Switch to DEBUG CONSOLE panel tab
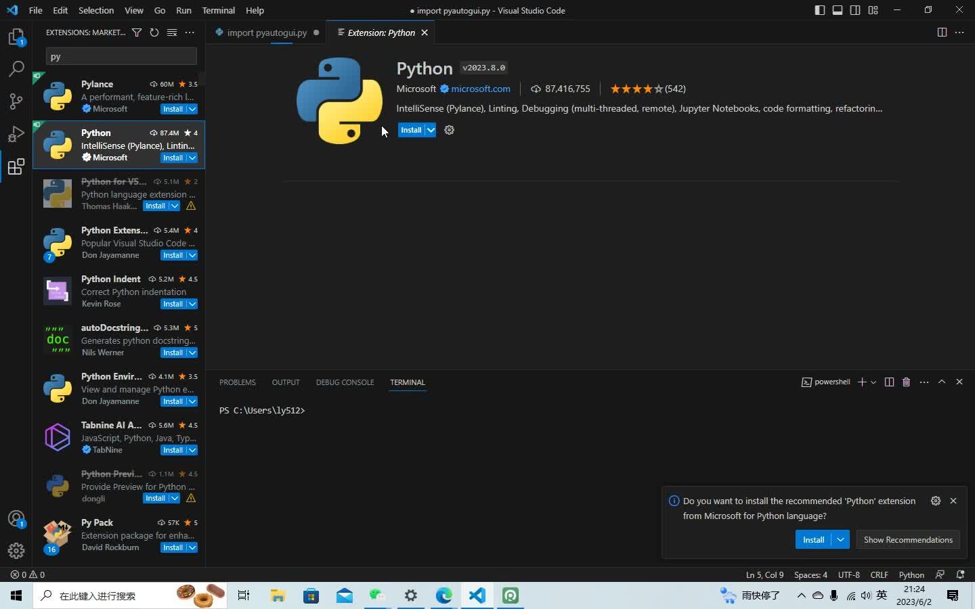Image resolution: width=975 pixels, height=609 pixels. 345,382
